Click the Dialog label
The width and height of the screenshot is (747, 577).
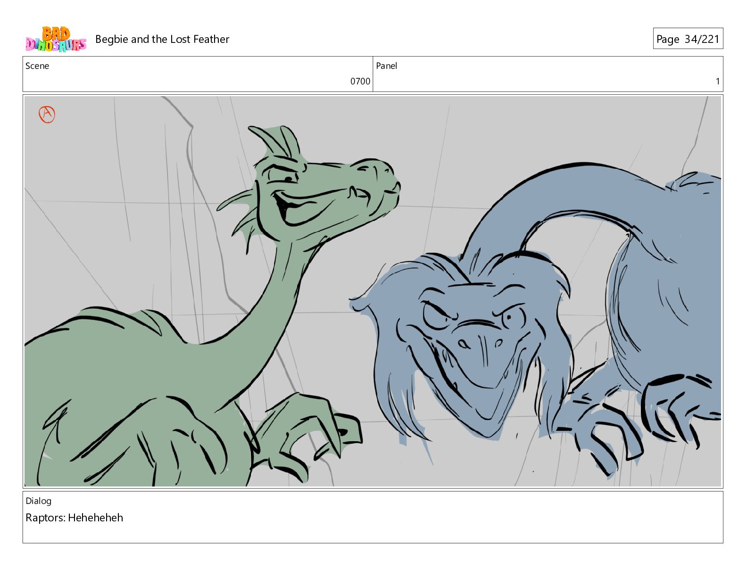tap(38, 501)
